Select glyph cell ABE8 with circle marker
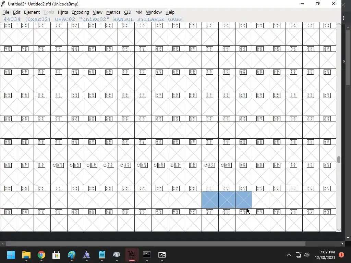This screenshot has height=263, width=351. click(143, 176)
